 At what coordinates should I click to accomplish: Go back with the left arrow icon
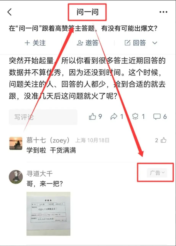9,12
